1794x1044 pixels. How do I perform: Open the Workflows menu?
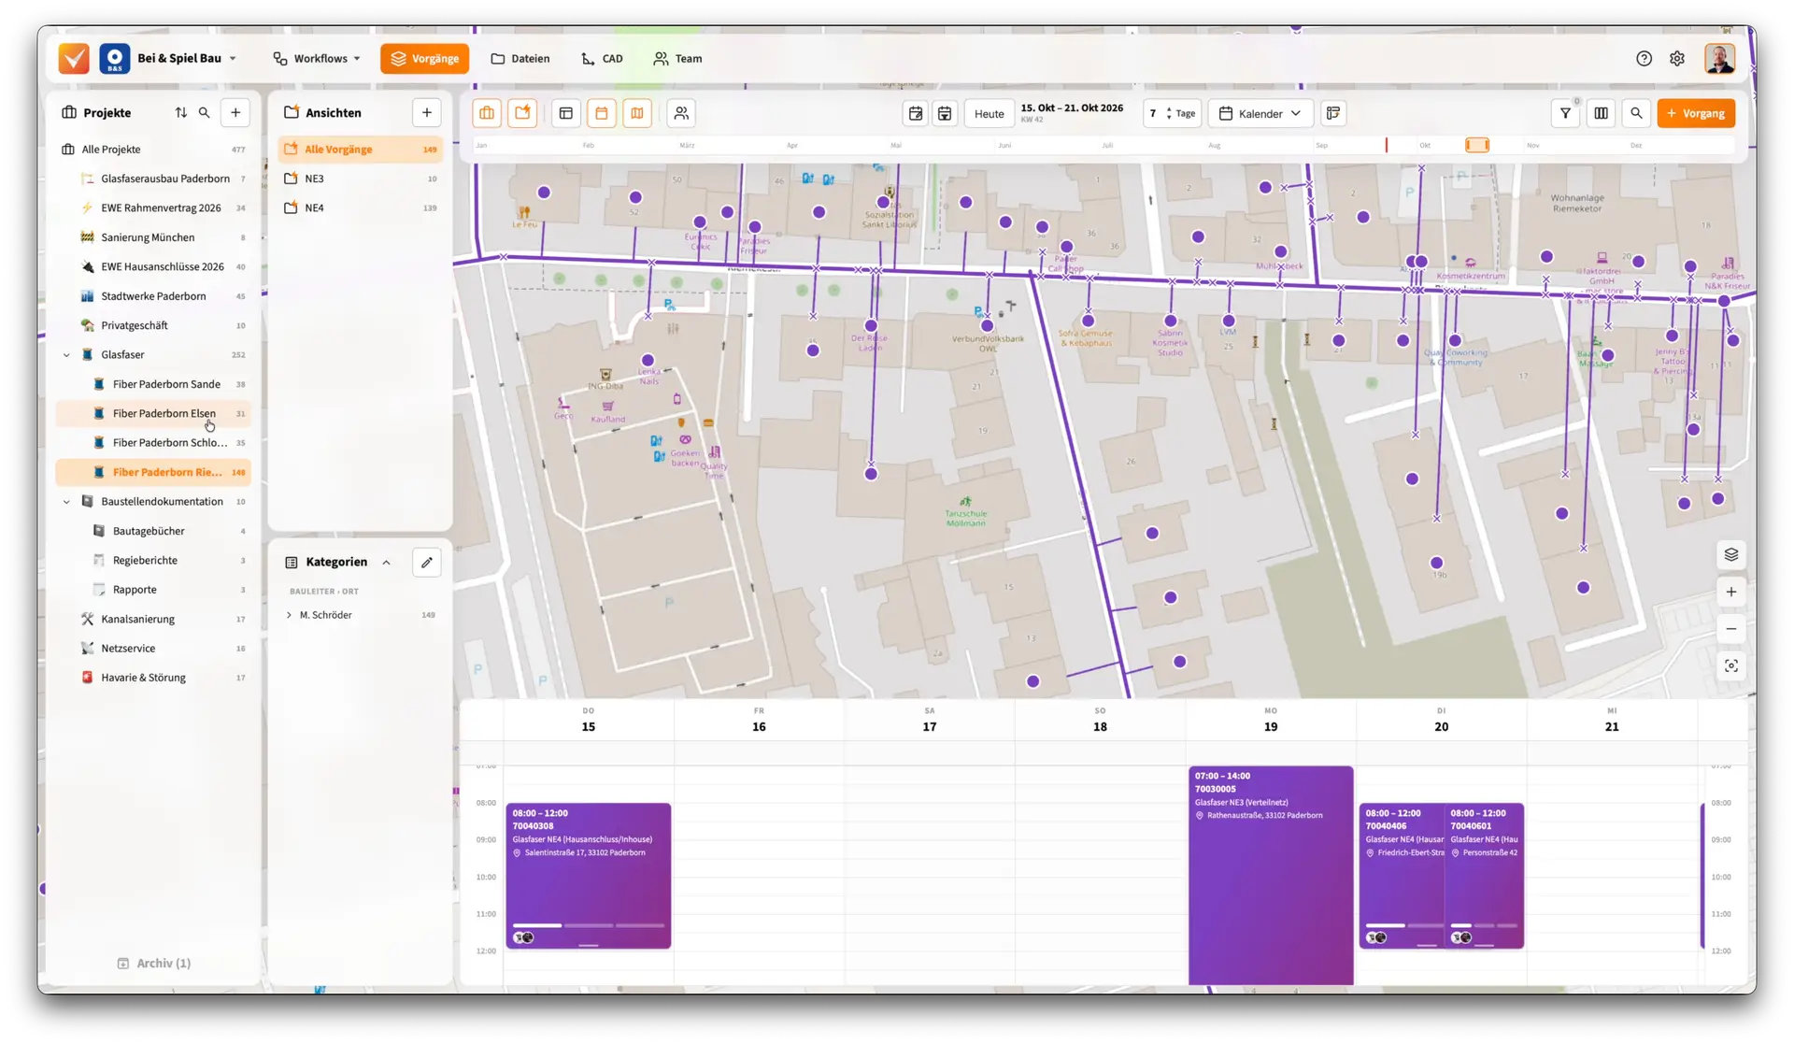click(x=317, y=59)
